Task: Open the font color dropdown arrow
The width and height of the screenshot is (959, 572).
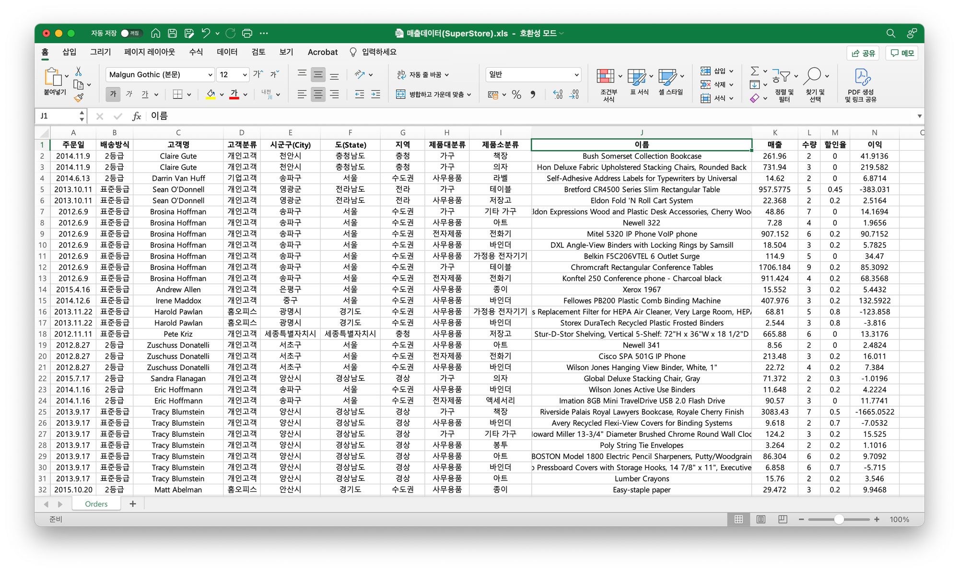Action: pyautogui.click(x=246, y=95)
